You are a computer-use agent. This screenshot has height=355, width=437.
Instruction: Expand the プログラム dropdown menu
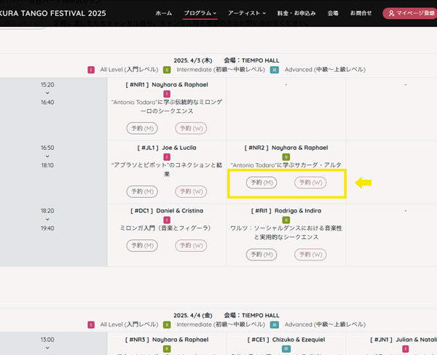pyautogui.click(x=200, y=13)
